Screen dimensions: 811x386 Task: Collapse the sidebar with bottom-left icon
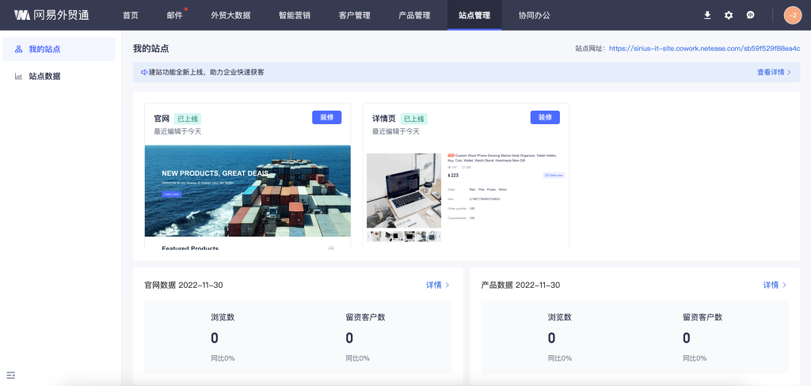pyautogui.click(x=11, y=375)
